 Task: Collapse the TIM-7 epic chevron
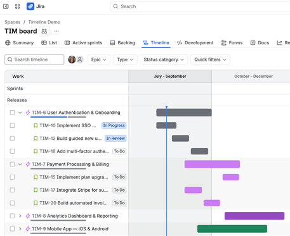20,164
